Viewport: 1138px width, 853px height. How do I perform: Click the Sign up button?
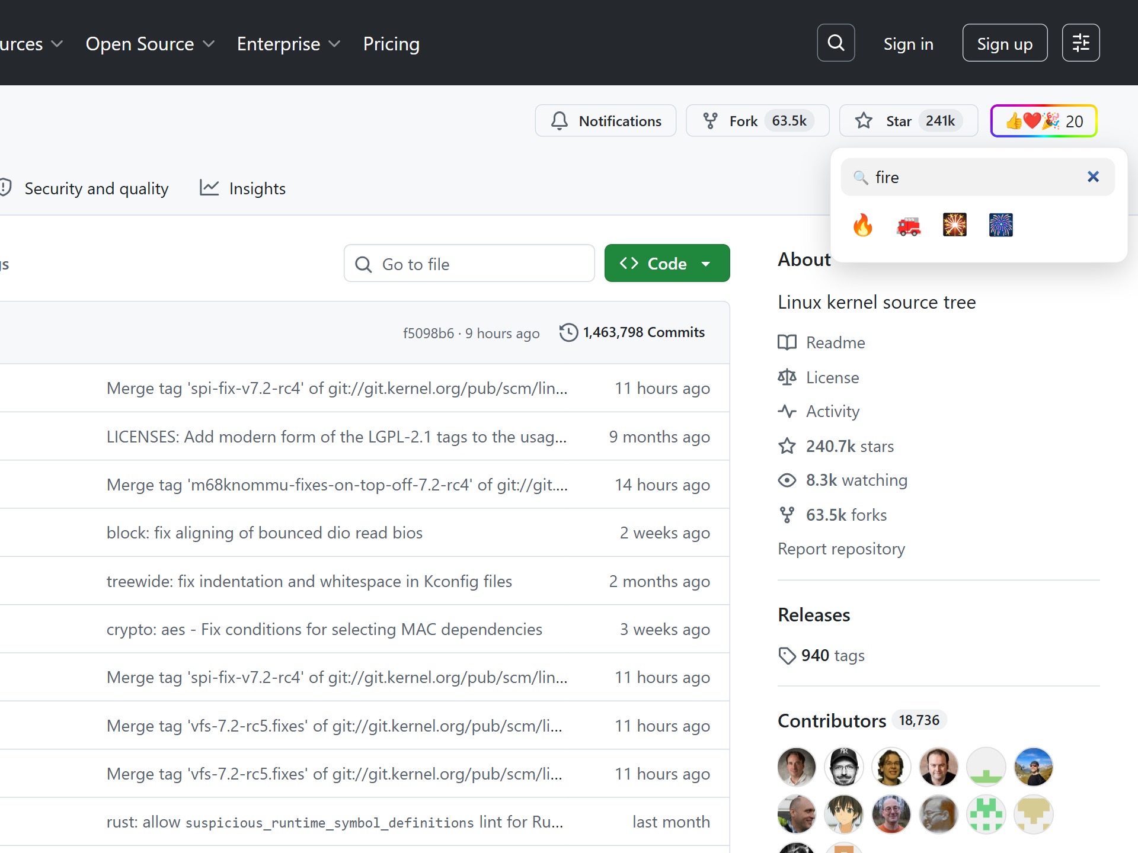pos(1005,43)
